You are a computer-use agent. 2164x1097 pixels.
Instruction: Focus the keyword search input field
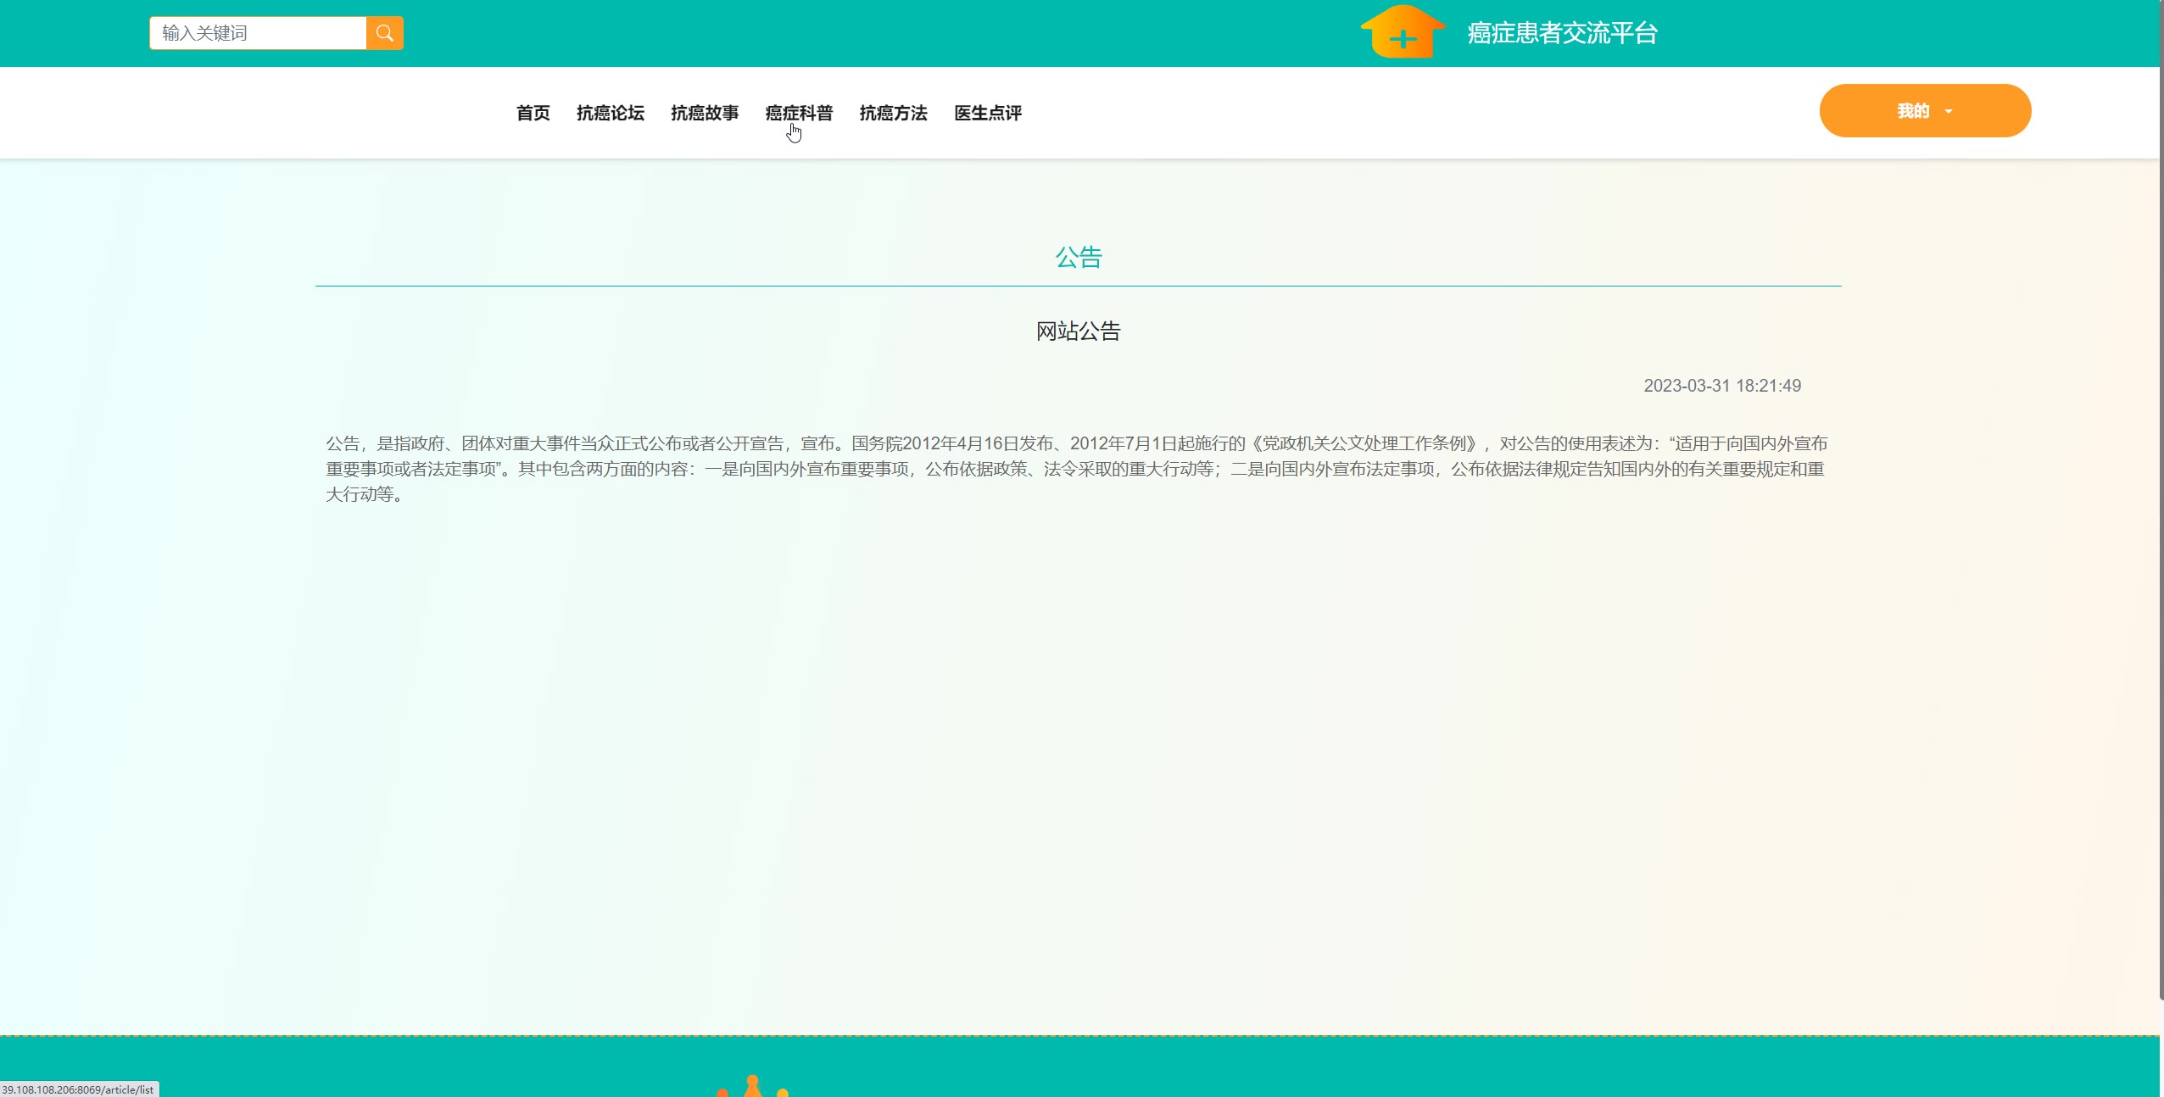[258, 33]
